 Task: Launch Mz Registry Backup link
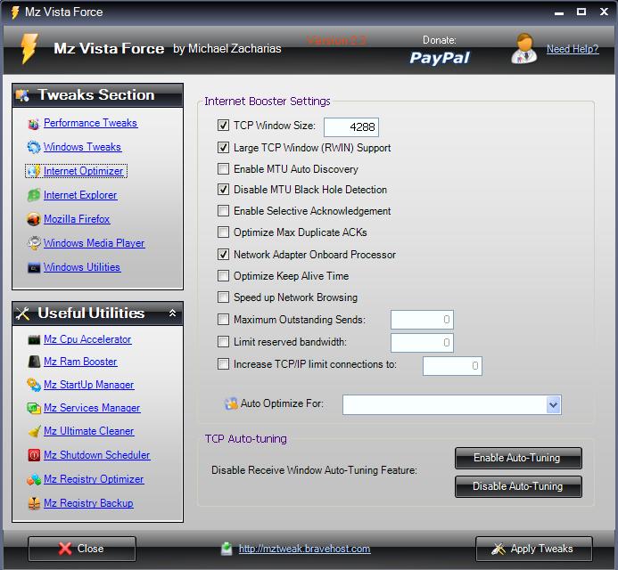click(88, 503)
